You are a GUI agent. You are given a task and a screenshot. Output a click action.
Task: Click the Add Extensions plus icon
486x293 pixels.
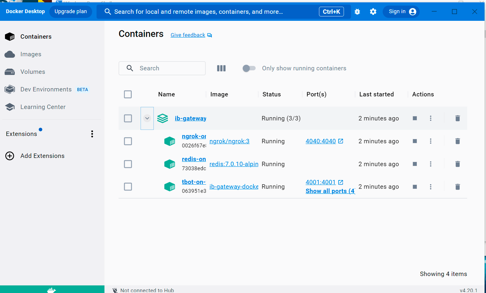[10, 156]
